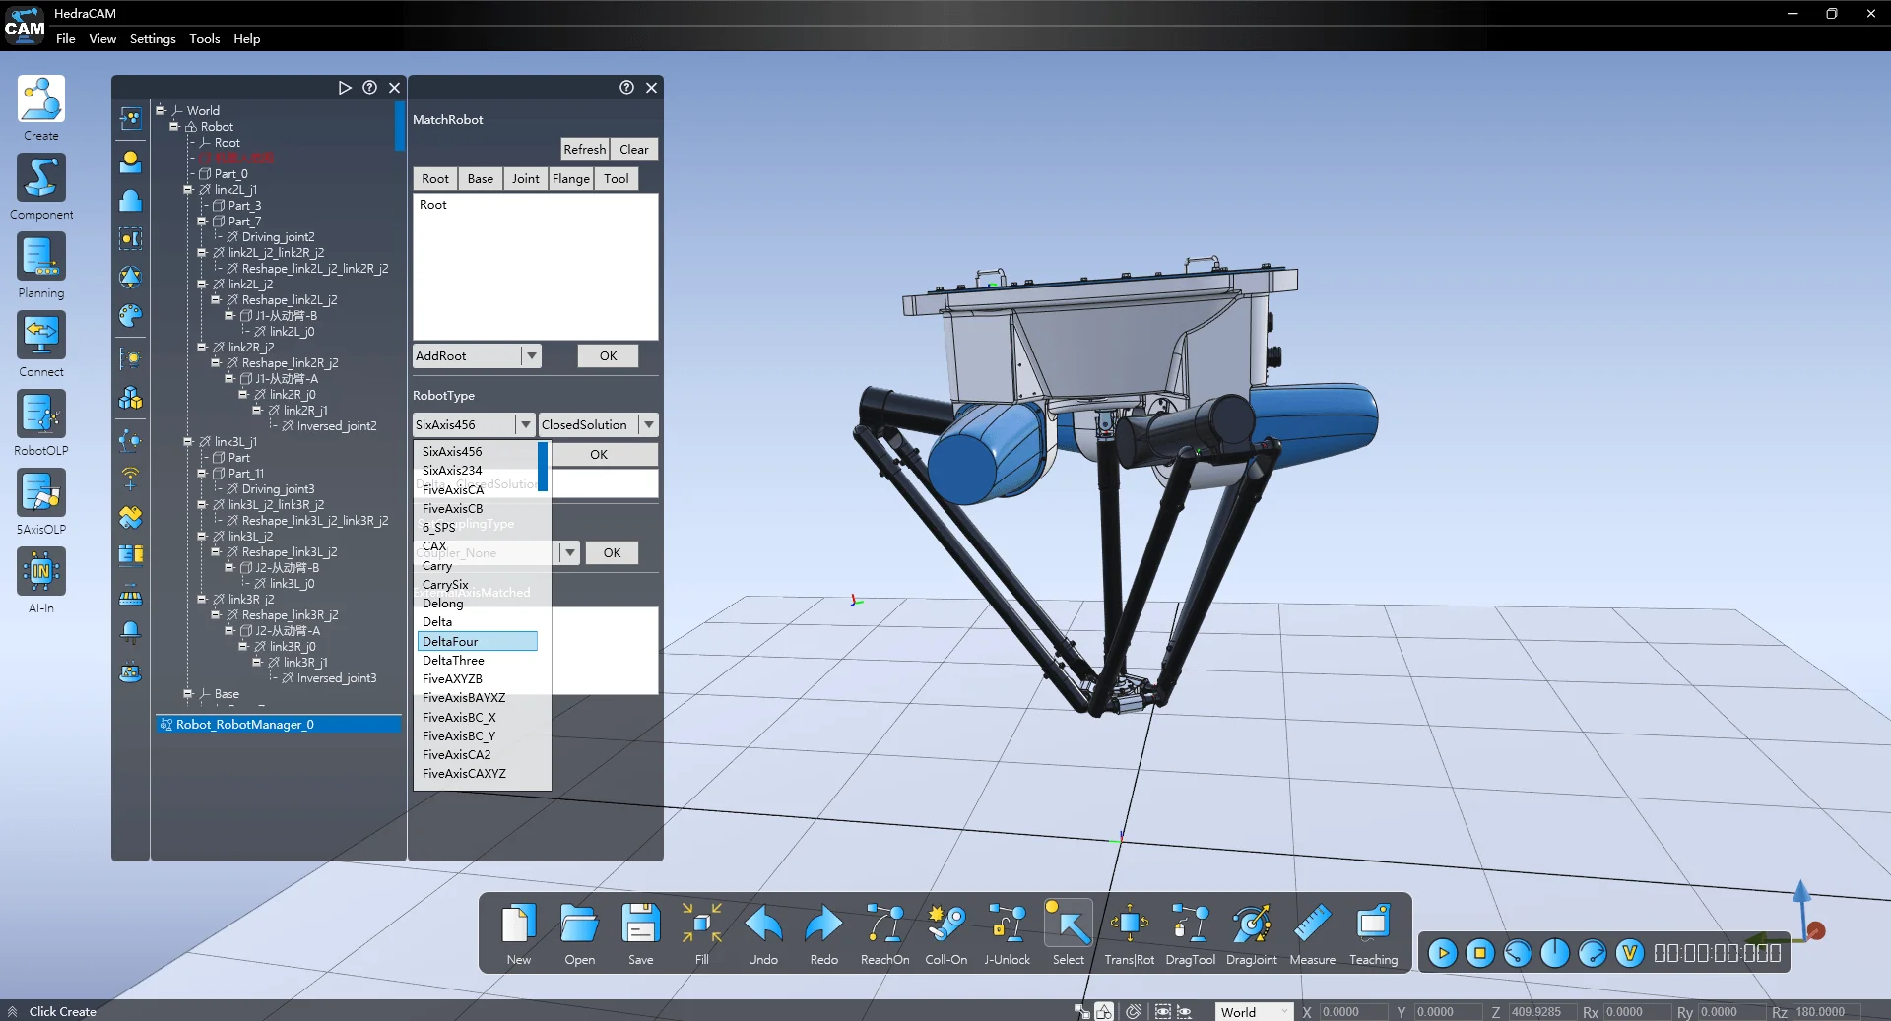Click OK next to AddRoot

tap(609, 356)
